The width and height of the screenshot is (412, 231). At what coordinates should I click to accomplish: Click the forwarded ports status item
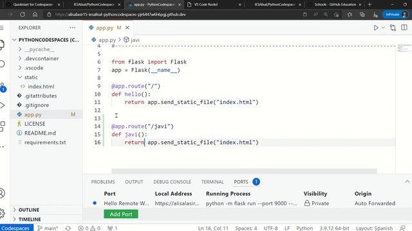pyautogui.click(x=113, y=228)
